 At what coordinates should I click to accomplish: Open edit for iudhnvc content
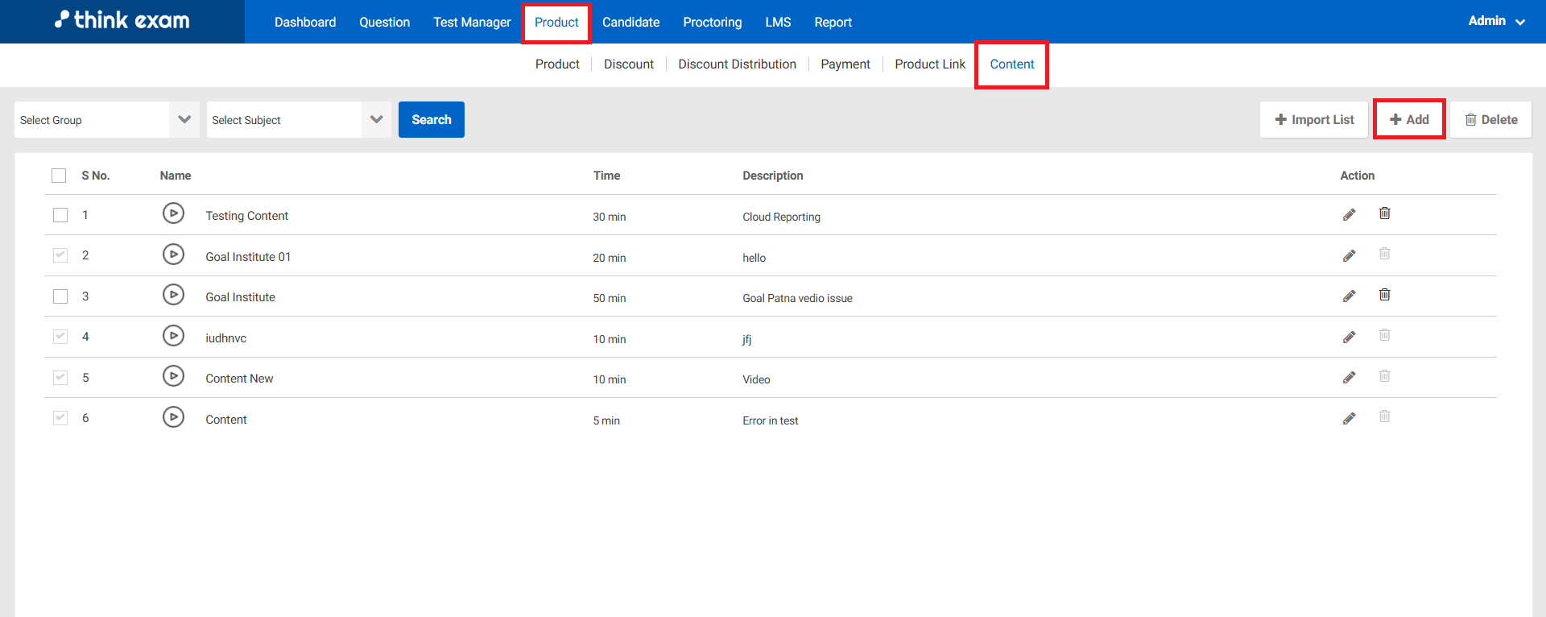click(1349, 337)
